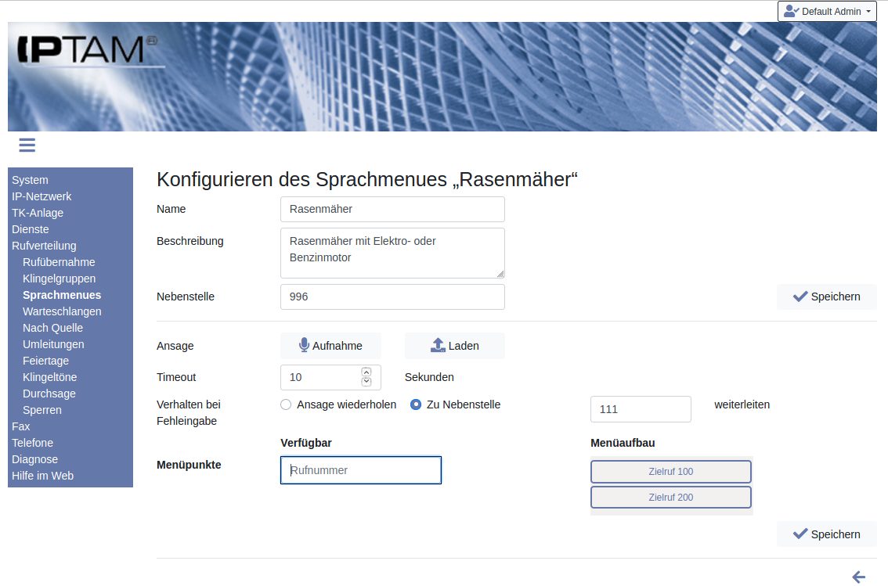This screenshot has height=586, width=888.
Task: Expand the Rufverteilung sidebar section
Action: [44, 246]
